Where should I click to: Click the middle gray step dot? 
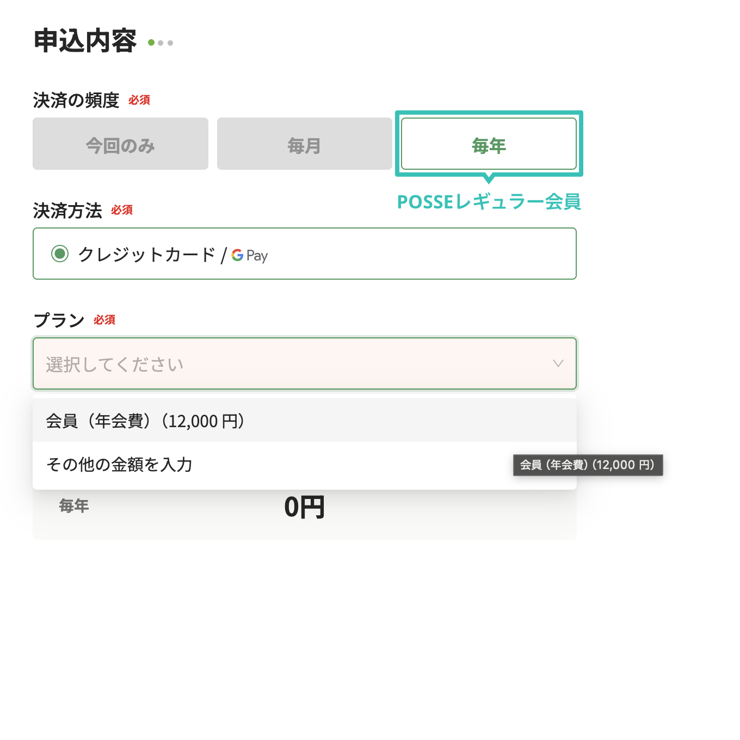161,42
